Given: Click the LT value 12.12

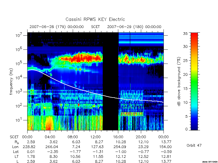Looking at the screenshot, I should [x=121, y=157].
